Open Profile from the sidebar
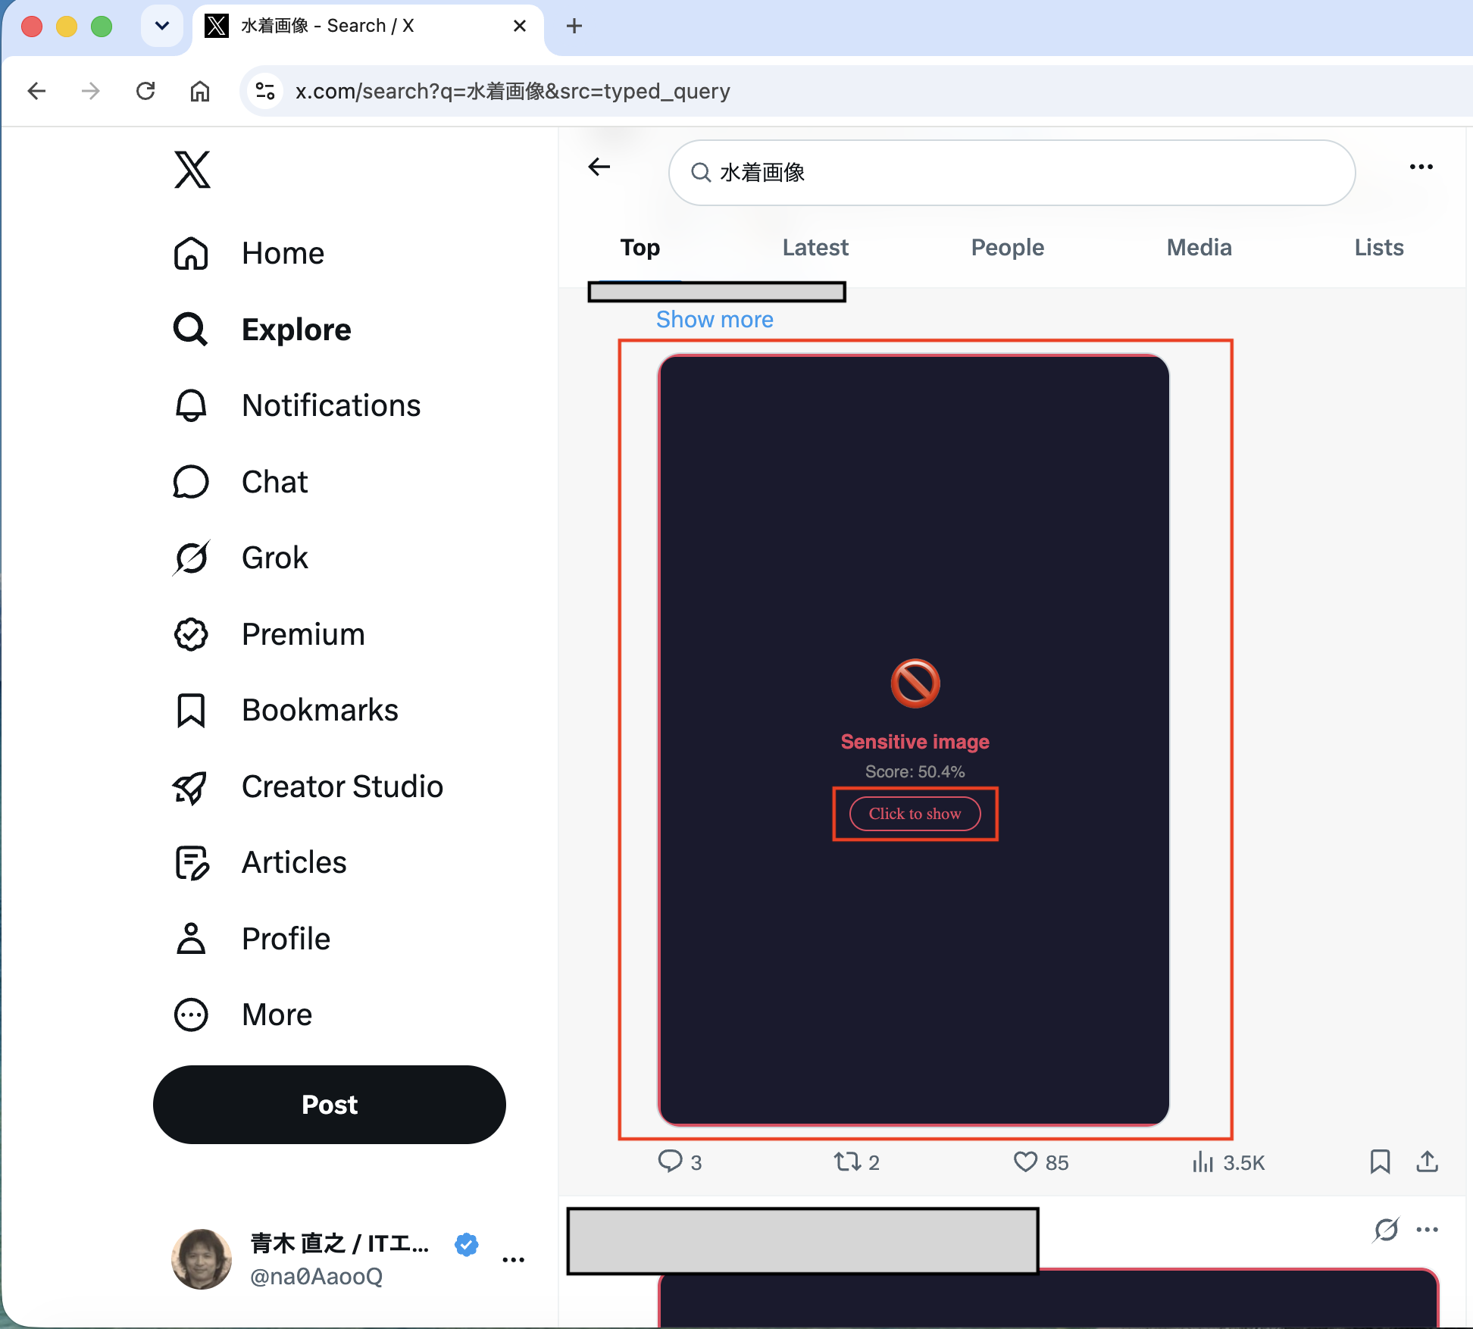 coord(252,939)
